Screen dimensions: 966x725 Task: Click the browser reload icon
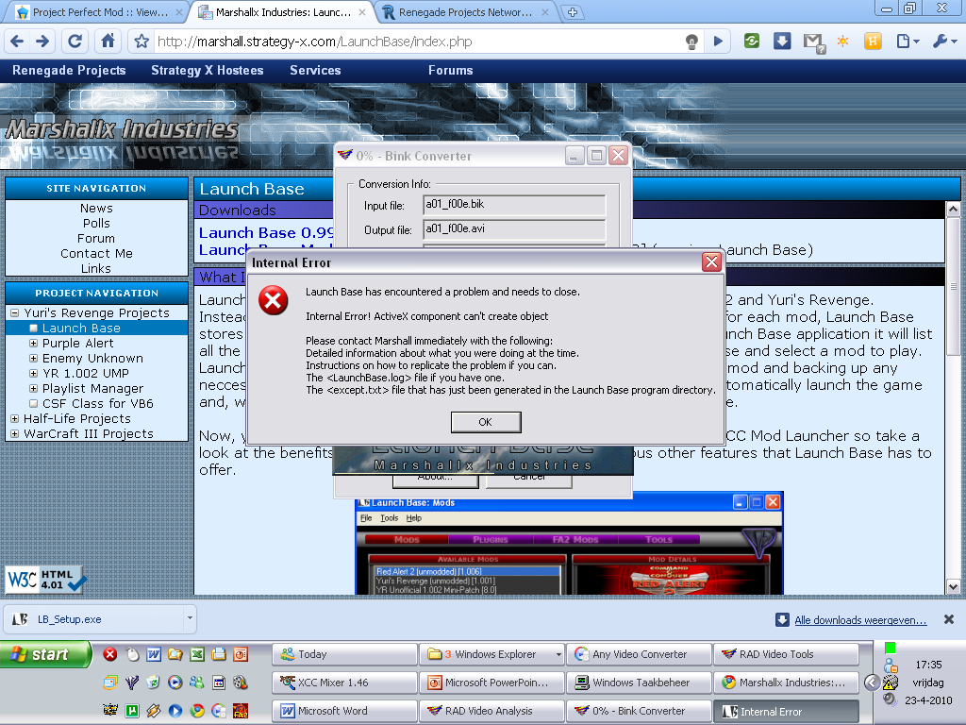[75, 42]
